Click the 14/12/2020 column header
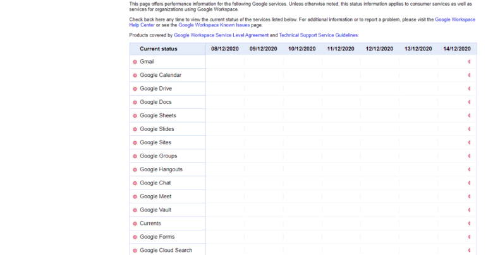Viewport: 493px width, 255px height. tap(457, 49)
